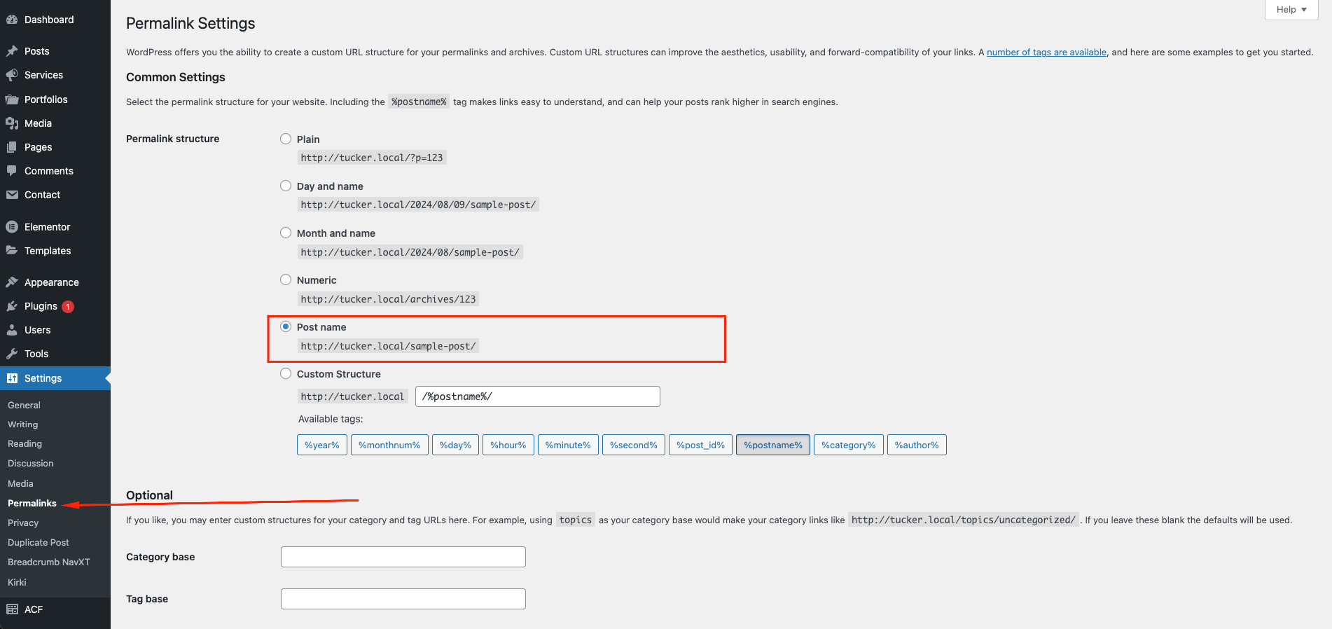Open the Permalinks settings submenu item
Image resolution: width=1332 pixels, height=629 pixels.
pos(32,503)
